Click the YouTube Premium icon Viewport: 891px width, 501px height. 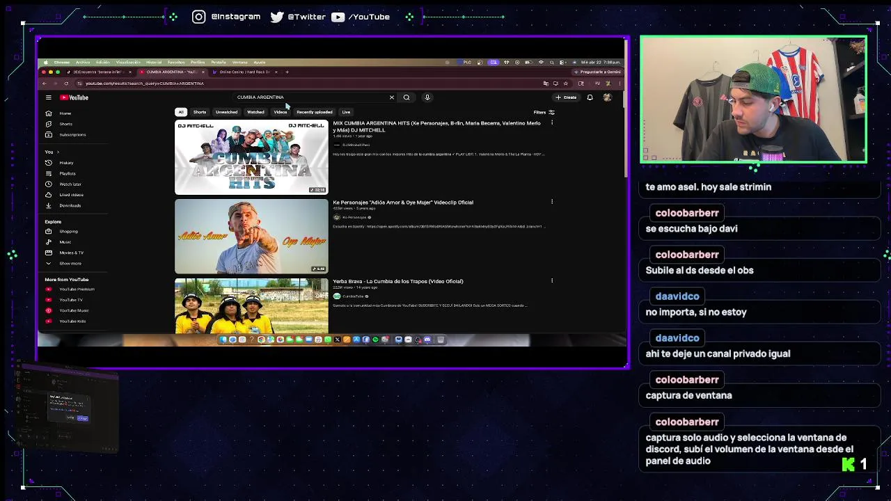(x=48, y=289)
